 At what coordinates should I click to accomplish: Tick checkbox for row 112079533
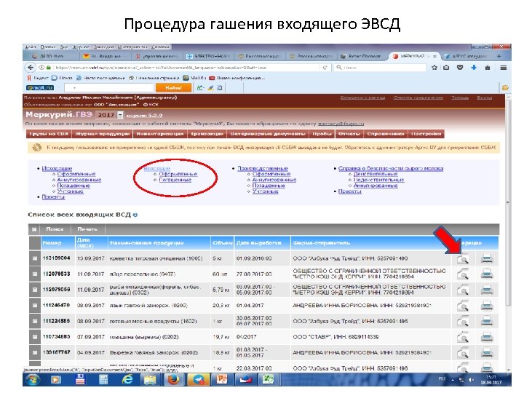[34, 274]
